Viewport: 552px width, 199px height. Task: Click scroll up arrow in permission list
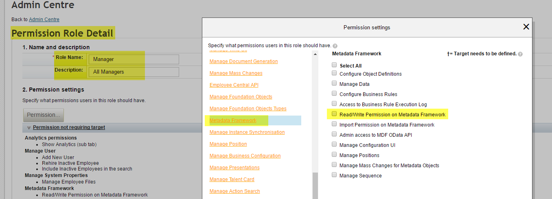[x=315, y=54]
